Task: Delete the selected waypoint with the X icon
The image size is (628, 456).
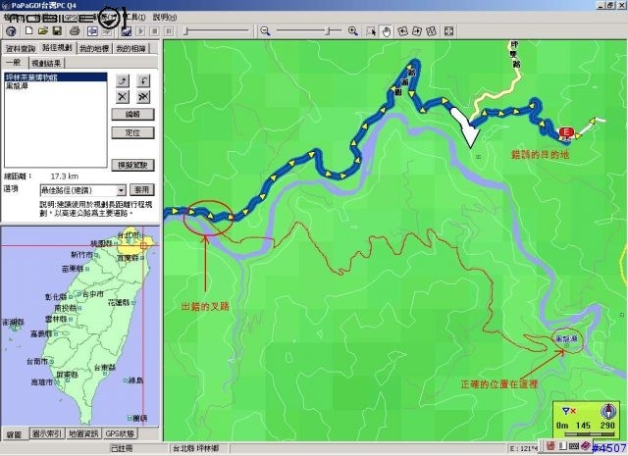Action: coord(123,96)
